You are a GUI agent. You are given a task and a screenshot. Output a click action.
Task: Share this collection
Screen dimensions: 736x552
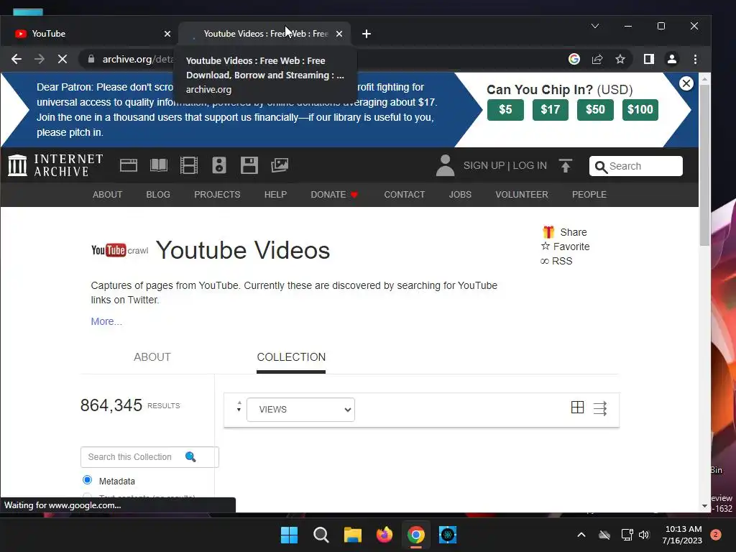coord(565,232)
